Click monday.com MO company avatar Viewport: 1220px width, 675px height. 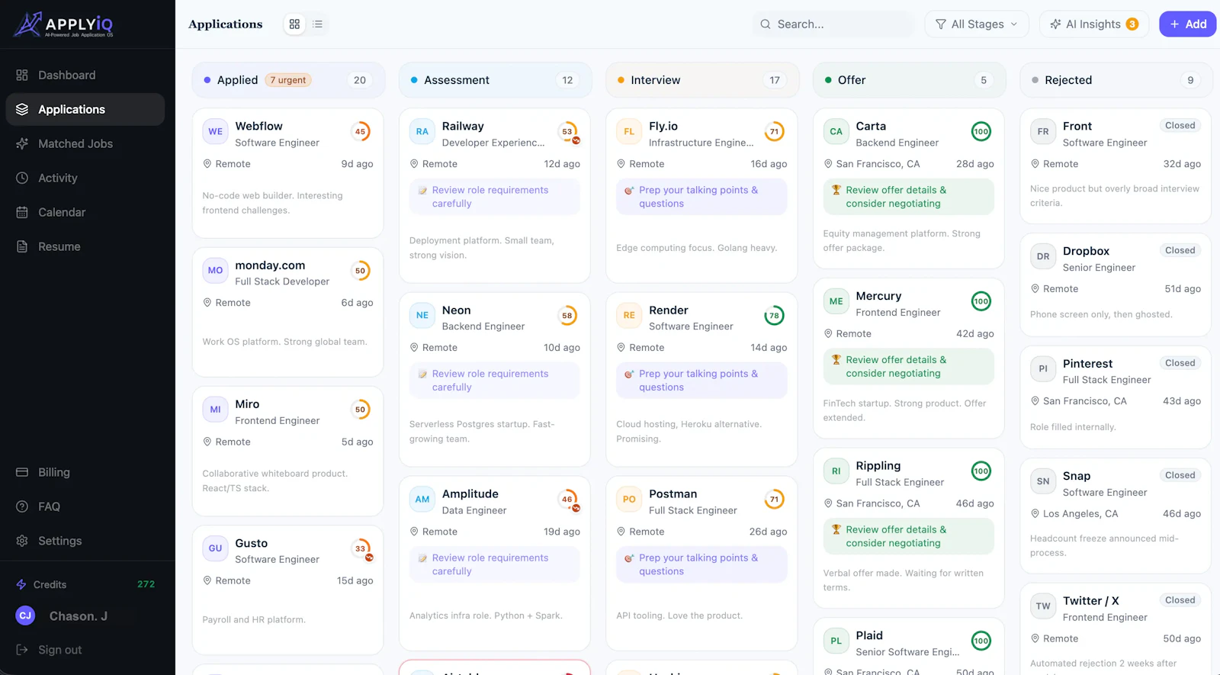[x=216, y=270]
